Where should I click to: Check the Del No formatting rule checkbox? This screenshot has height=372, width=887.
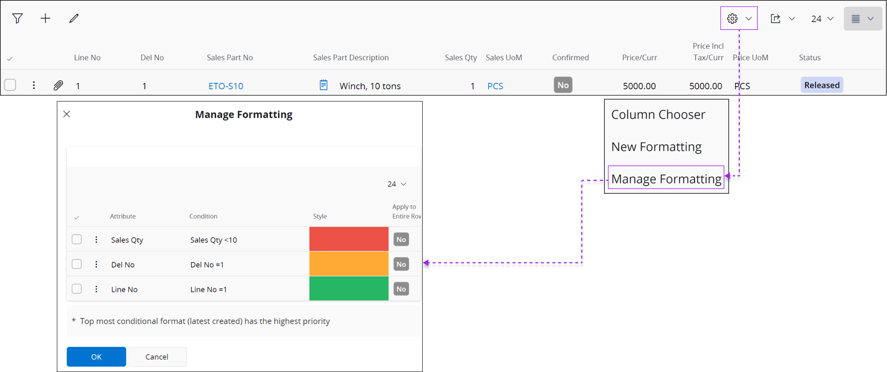(x=77, y=264)
